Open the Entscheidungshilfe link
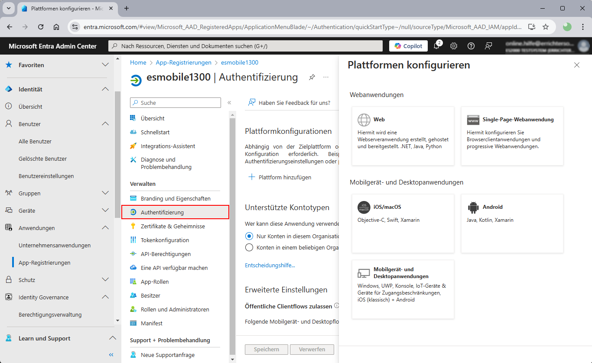The height and width of the screenshot is (363, 592). click(270, 265)
